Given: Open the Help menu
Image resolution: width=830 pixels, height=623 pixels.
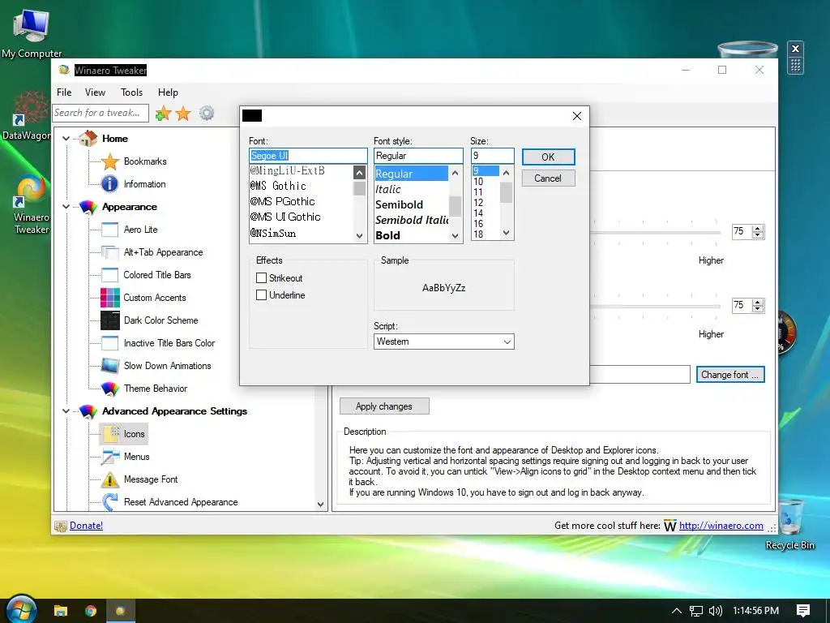Looking at the screenshot, I should click(x=168, y=92).
